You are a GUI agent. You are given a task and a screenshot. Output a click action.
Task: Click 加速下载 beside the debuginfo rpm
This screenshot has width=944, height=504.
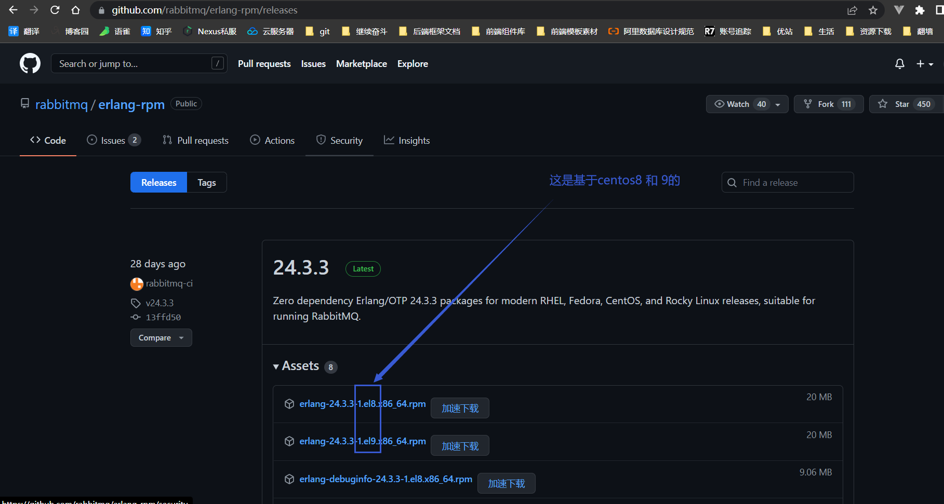coord(506,483)
